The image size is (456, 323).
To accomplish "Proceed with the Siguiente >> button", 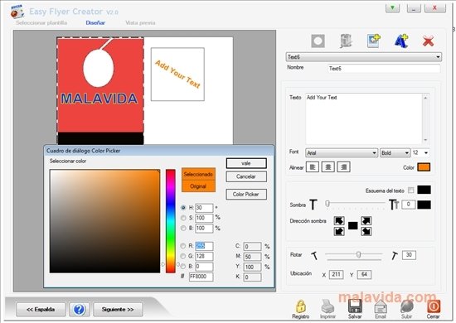I will tap(118, 310).
